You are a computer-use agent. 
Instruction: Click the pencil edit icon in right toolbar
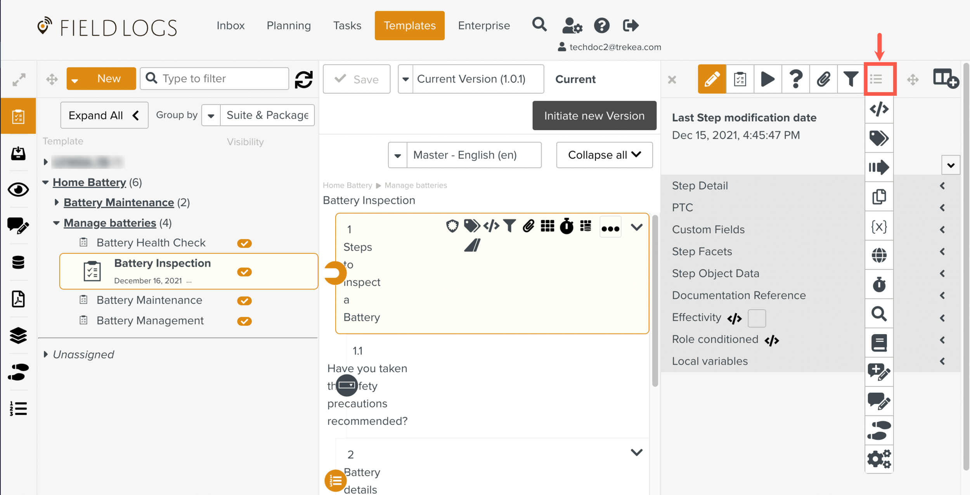pos(712,79)
